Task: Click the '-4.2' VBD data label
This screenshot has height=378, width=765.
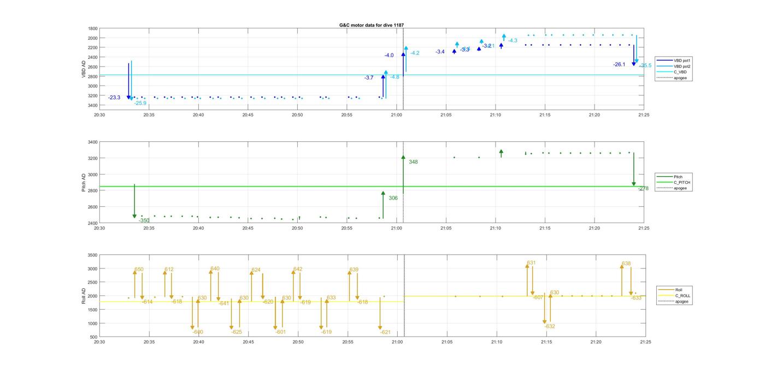Action: (415, 53)
